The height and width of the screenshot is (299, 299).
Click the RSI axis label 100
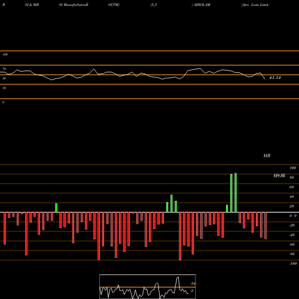point(5,54)
